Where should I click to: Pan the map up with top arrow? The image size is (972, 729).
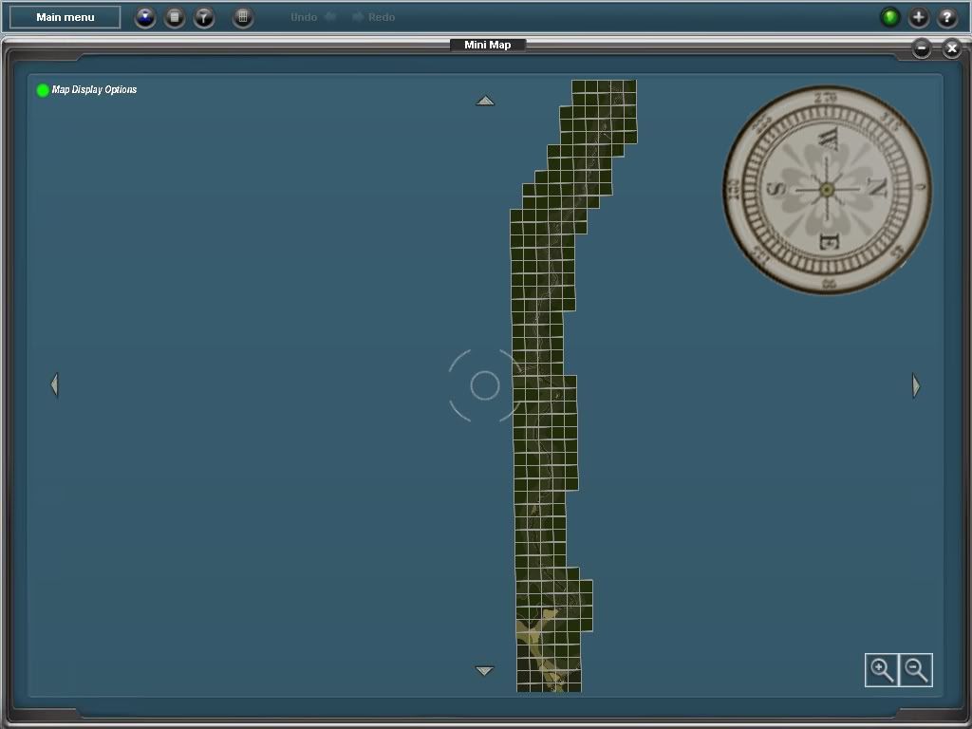485,101
